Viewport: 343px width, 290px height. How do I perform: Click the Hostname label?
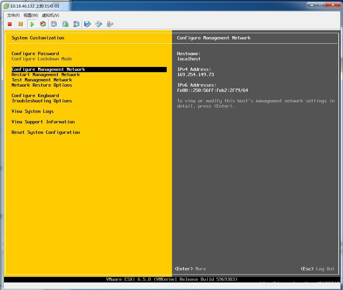click(189, 53)
